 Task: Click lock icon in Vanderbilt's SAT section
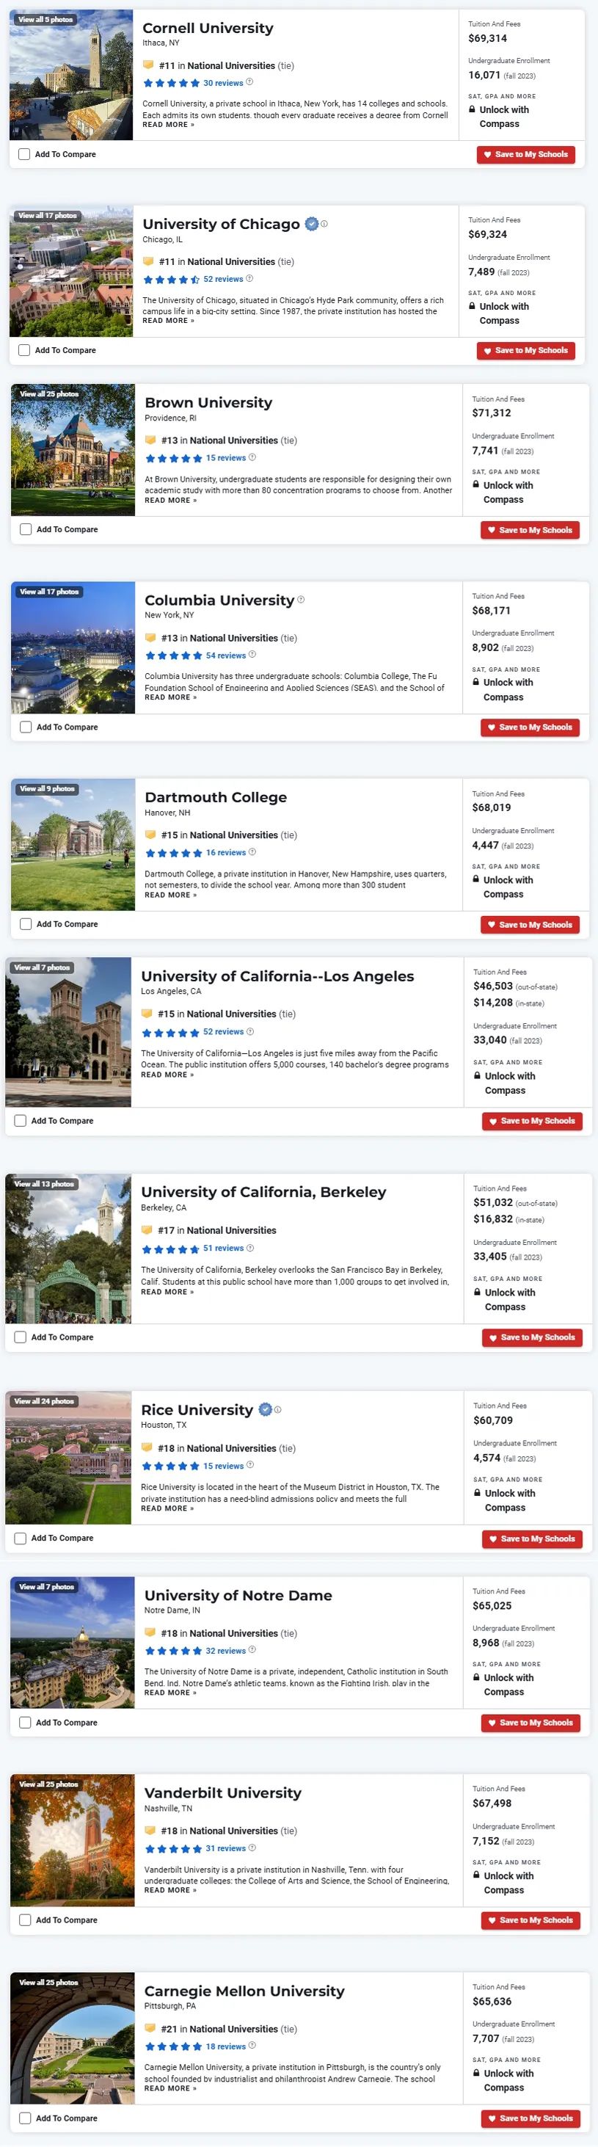[476, 1875]
